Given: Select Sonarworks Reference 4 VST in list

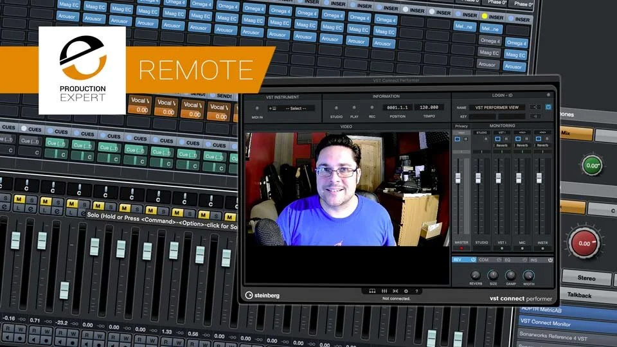Looking at the screenshot, I should point(567,336).
